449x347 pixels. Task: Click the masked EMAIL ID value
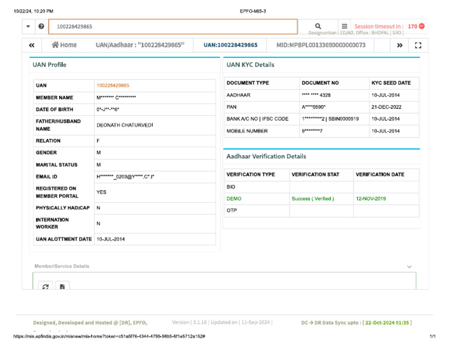point(125,177)
